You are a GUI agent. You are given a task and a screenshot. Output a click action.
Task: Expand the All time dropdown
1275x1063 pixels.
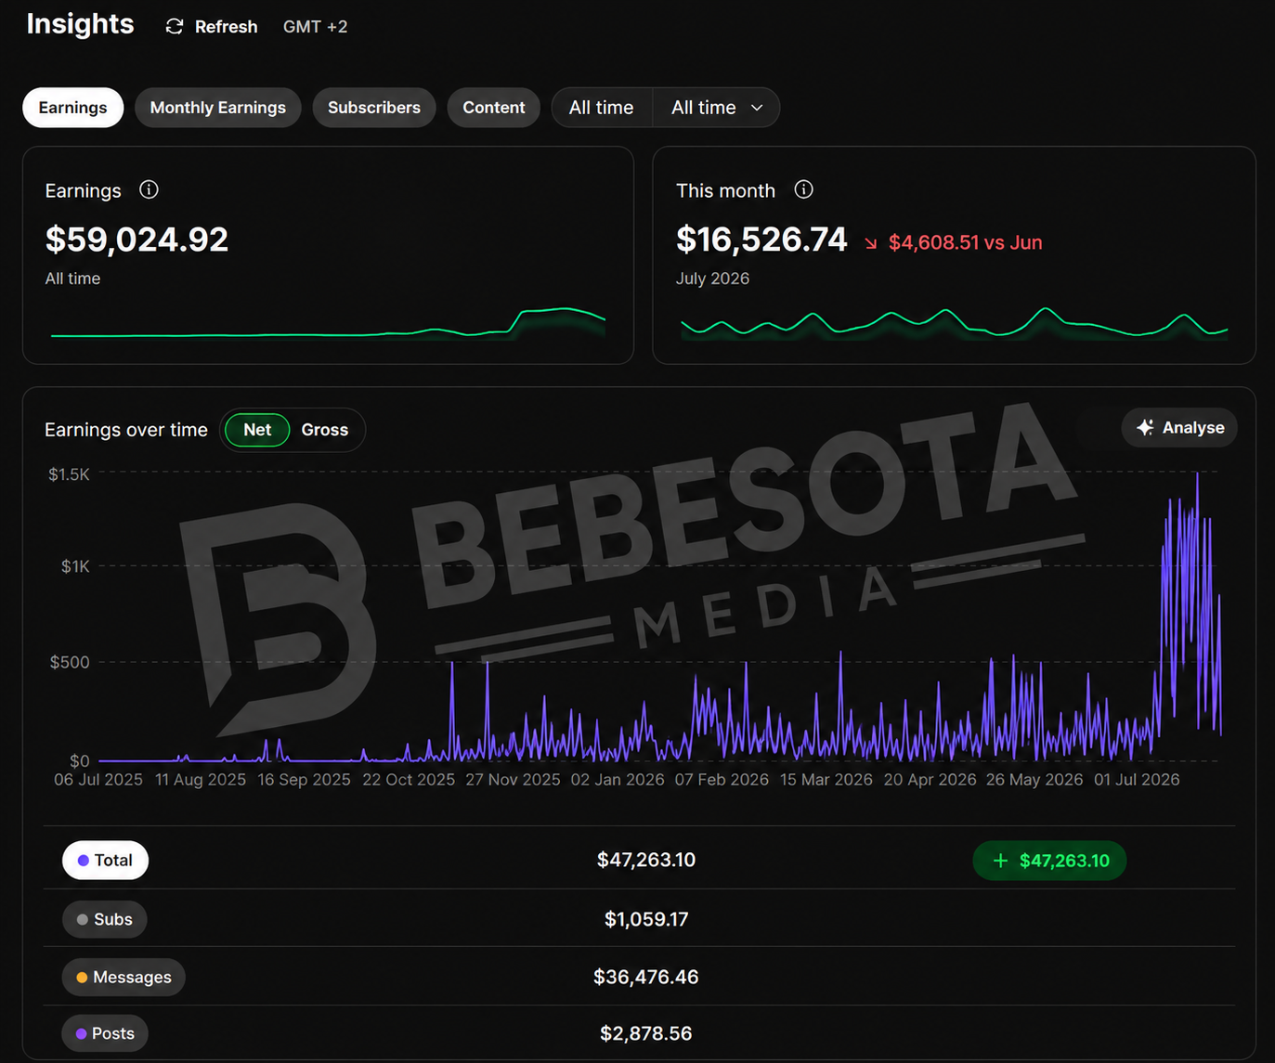click(717, 108)
